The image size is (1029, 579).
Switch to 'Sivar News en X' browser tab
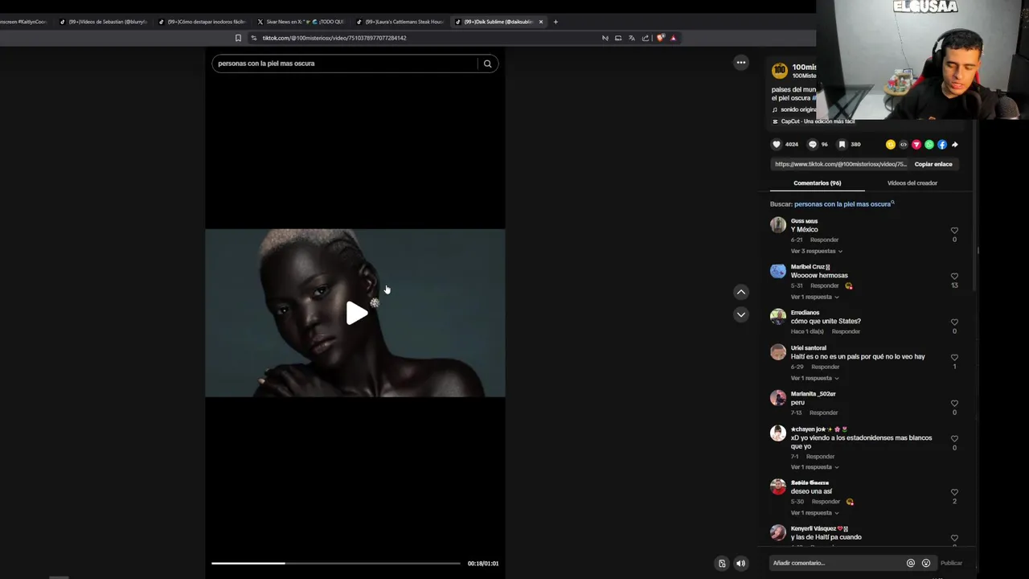[x=301, y=22]
